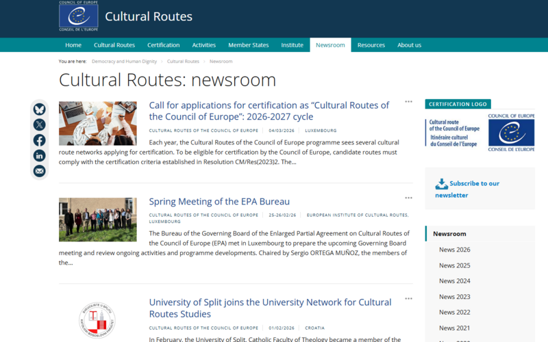The image size is (548, 342).
Task: Click the Newsroom breadcrumb
Action: pyautogui.click(x=221, y=62)
